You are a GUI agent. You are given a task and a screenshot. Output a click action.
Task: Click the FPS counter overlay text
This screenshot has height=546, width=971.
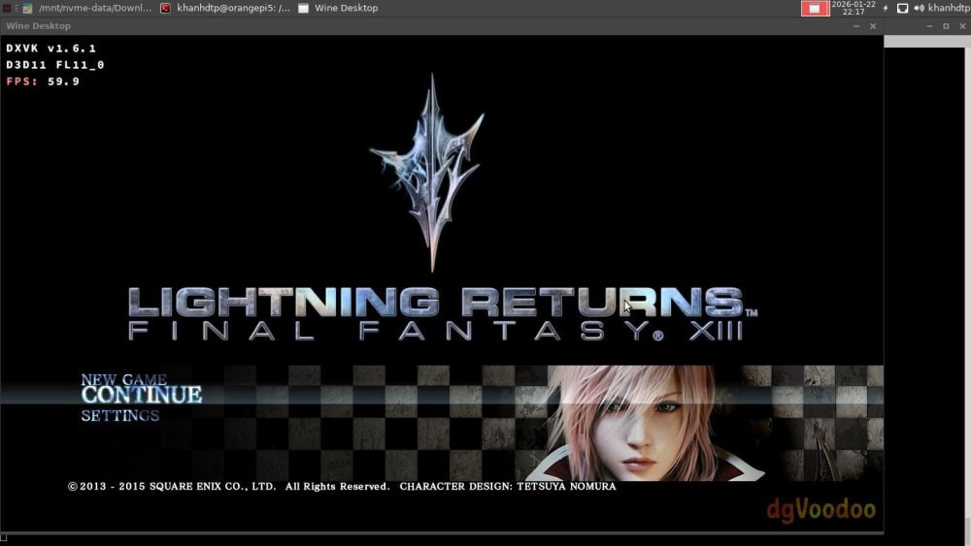(x=43, y=81)
